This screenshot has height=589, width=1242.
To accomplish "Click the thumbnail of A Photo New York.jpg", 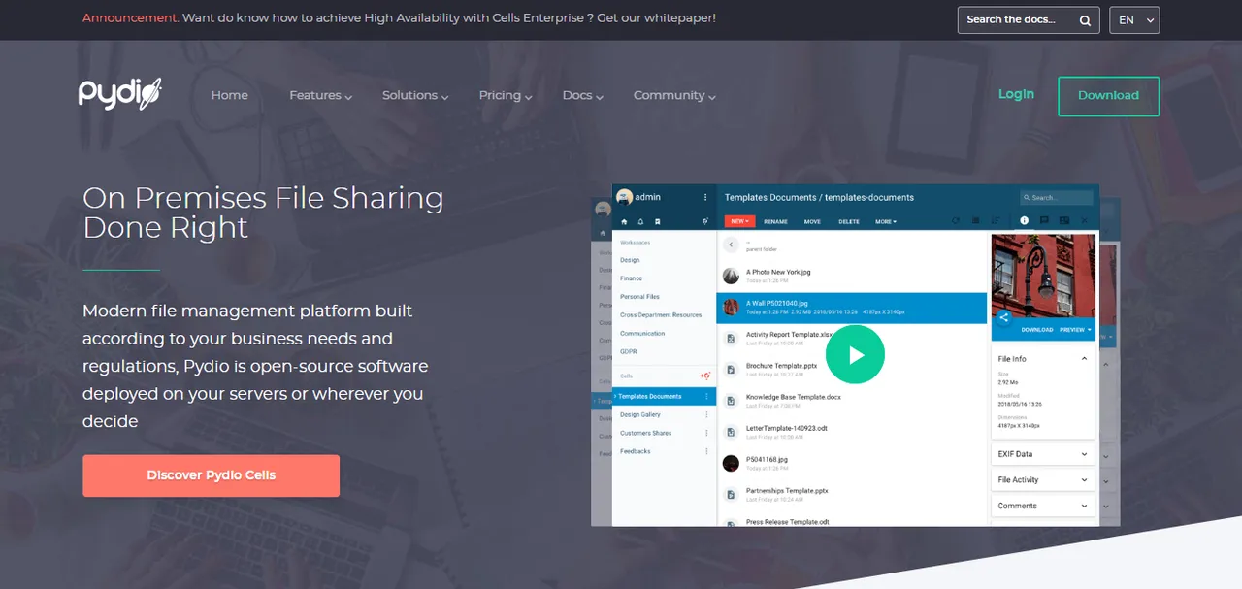I will [731, 276].
